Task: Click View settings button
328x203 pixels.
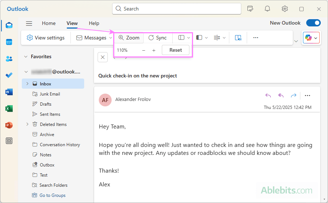Action: click(x=46, y=38)
